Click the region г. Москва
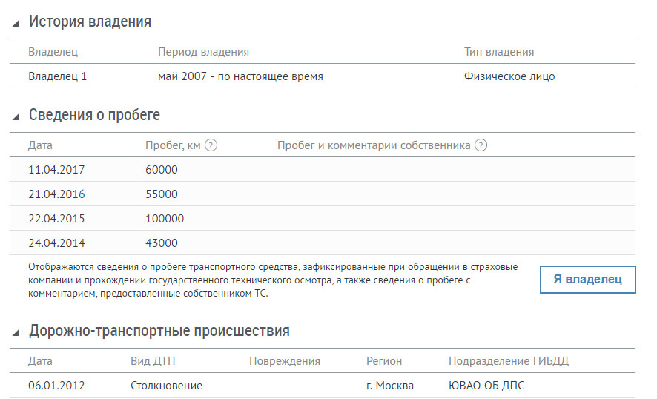The image size is (657, 399). (x=390, y=386)
